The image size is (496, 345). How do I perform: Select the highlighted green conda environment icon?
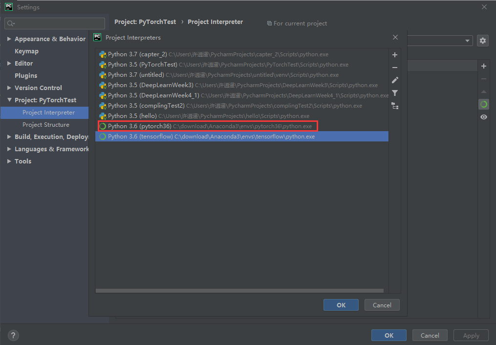point(484,104)
